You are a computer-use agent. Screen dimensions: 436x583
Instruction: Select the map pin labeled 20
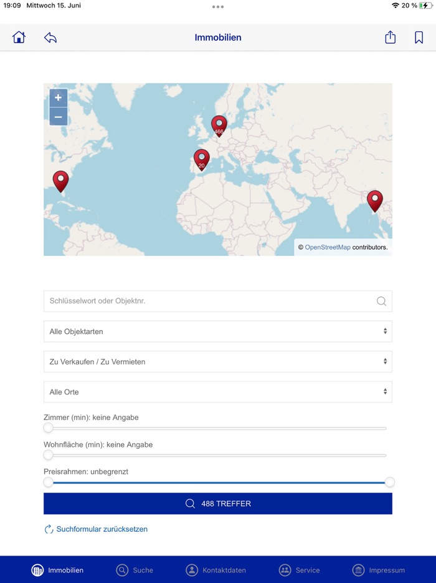click(x=201, y=159)
